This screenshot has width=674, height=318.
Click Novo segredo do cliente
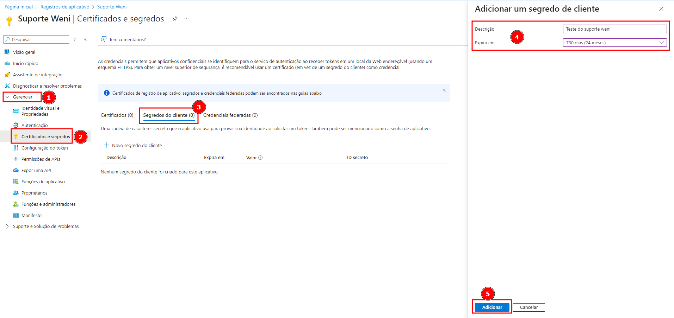137,145
